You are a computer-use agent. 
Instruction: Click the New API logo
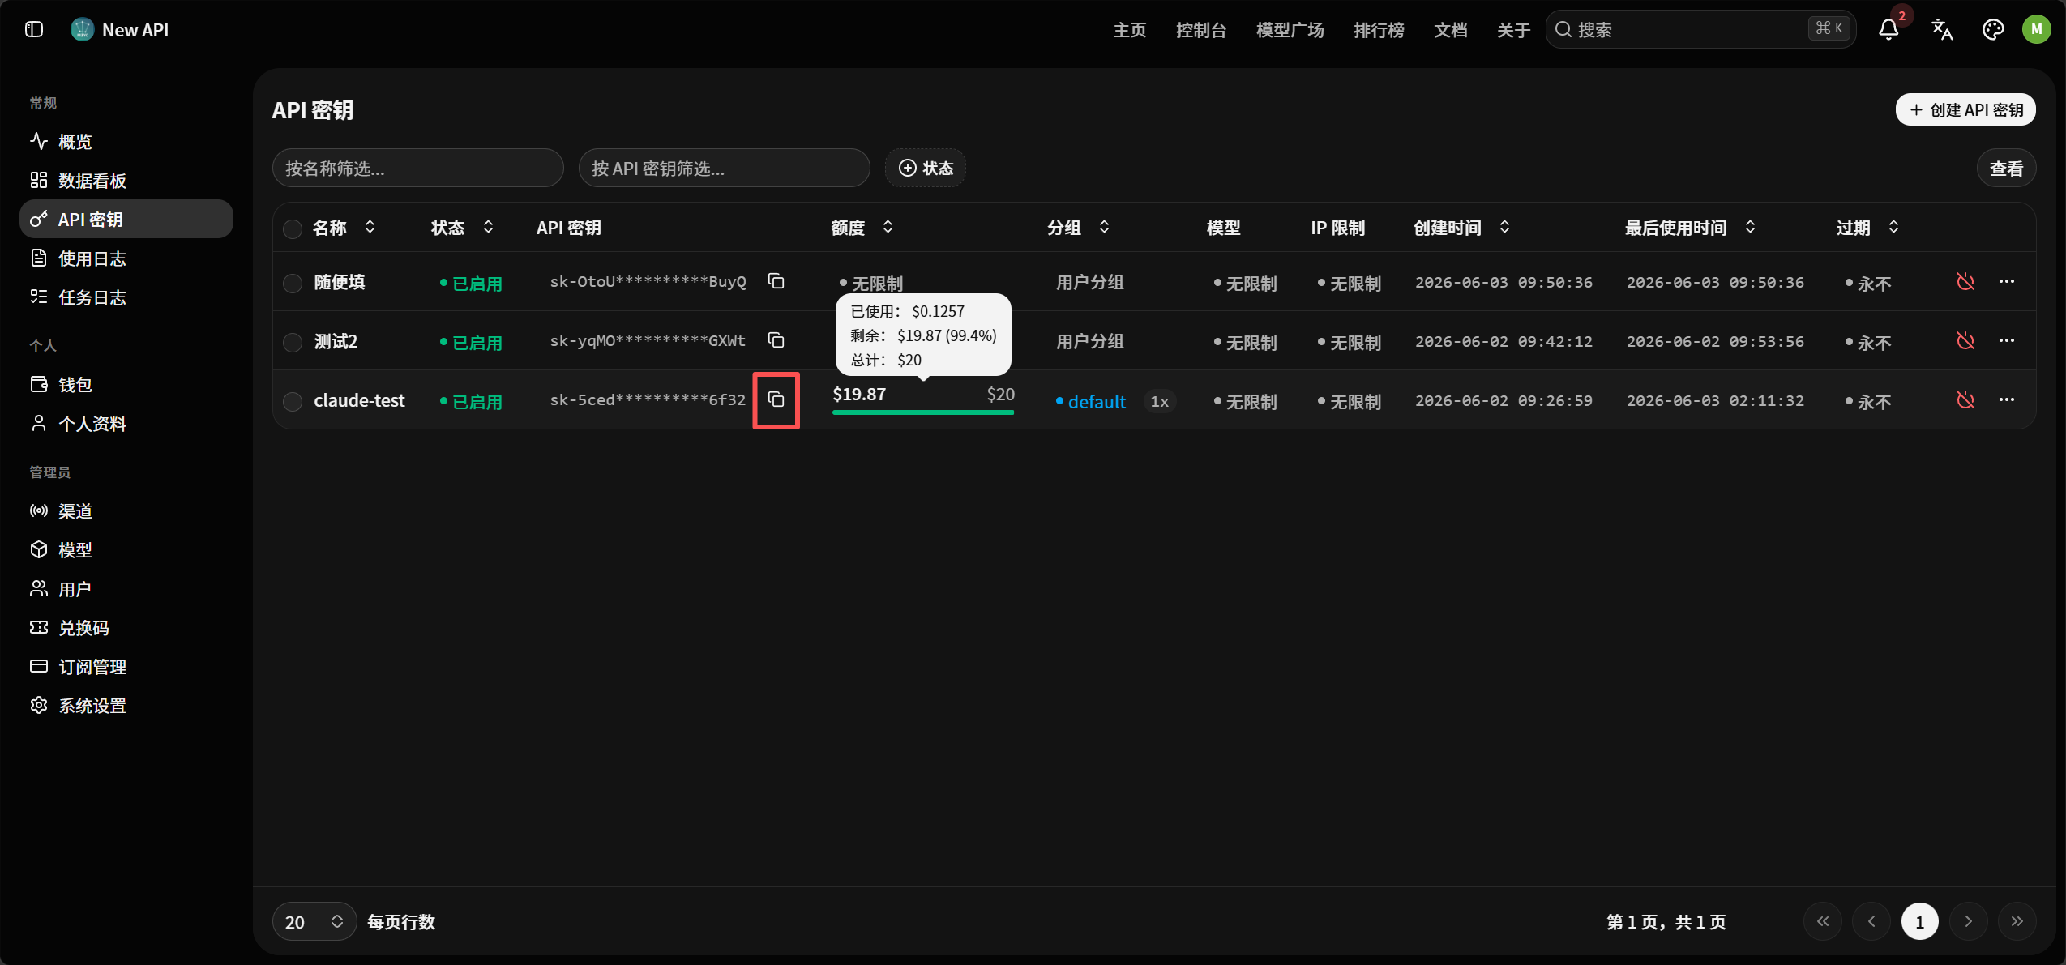click(x=82, y=29)
